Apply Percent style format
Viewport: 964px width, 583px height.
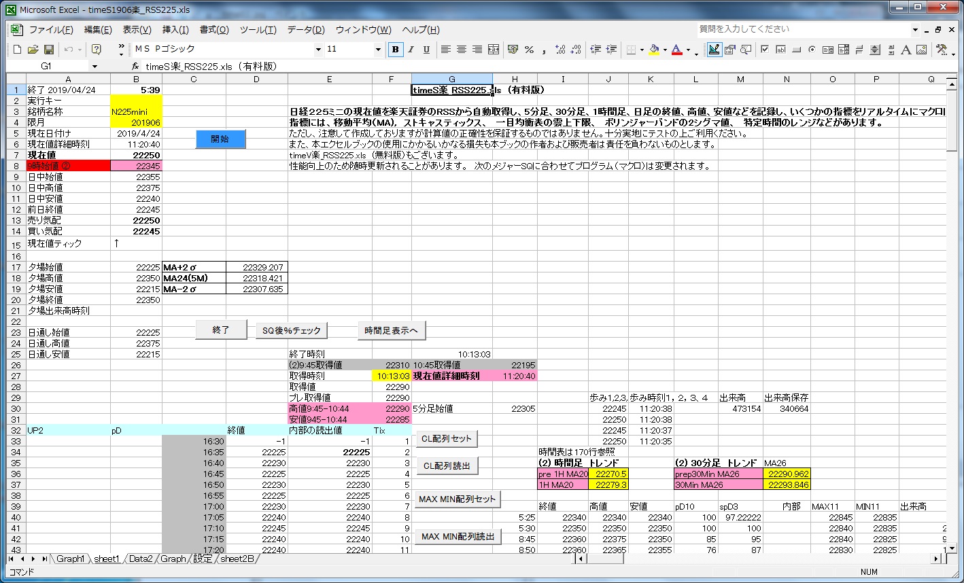(529, 49)
